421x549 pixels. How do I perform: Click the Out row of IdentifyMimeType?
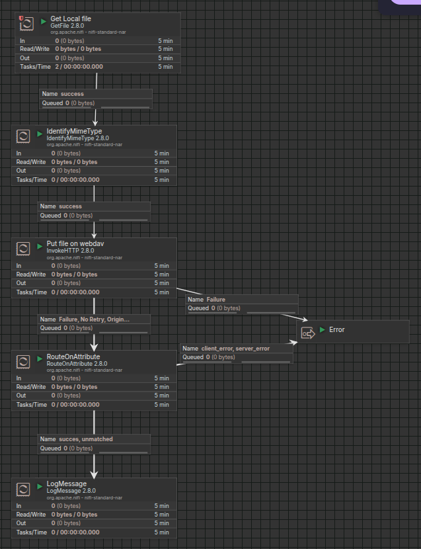[94, 171]
